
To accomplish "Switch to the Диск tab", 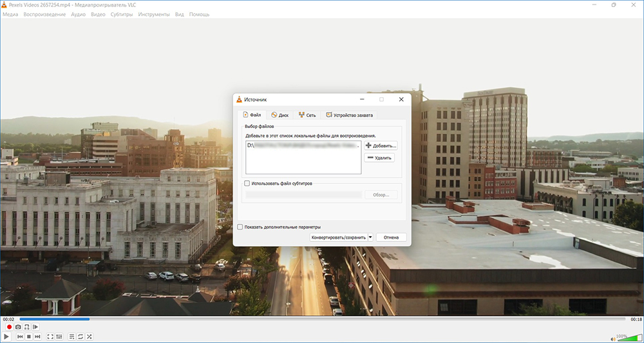I will point(280,115).
